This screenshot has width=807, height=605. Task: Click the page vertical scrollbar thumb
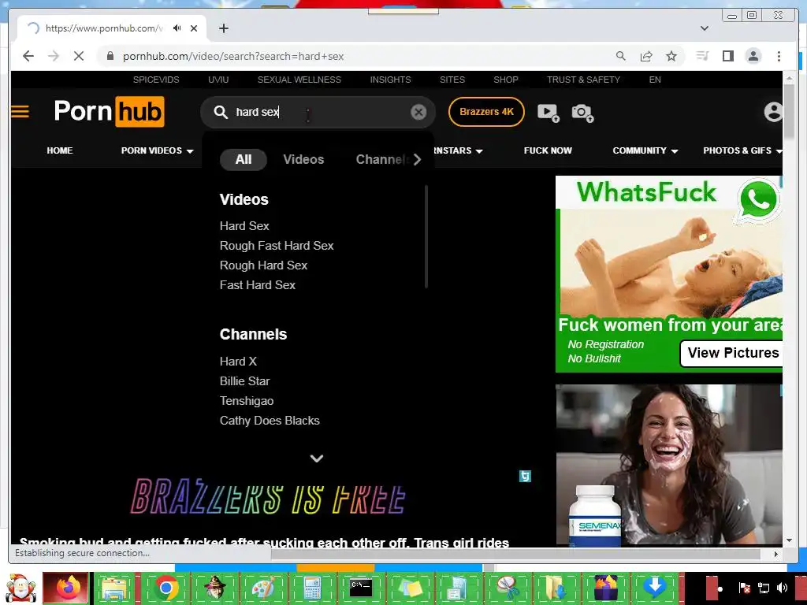pyautogui.click(x=789, y=110)
